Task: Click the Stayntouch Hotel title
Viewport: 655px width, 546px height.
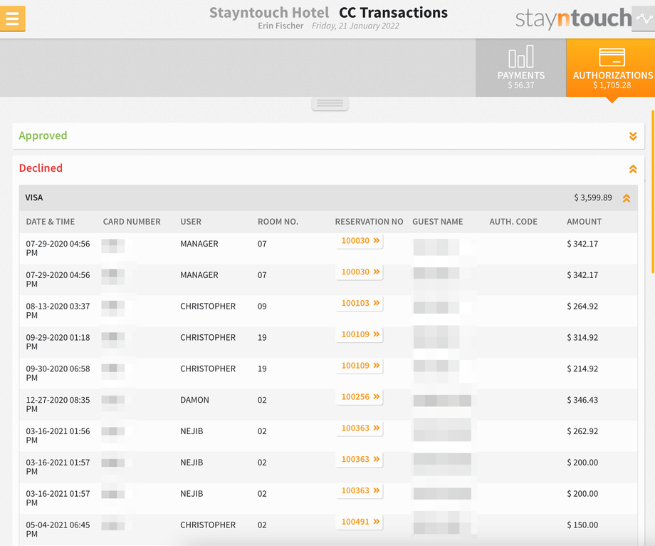Action: point(269,13)
